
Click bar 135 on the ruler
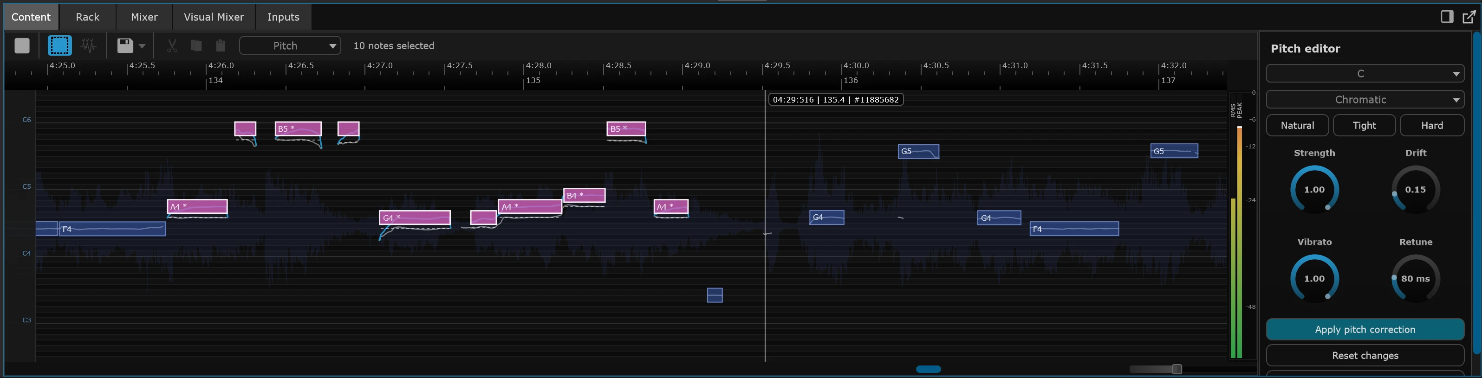click(533, 80)
